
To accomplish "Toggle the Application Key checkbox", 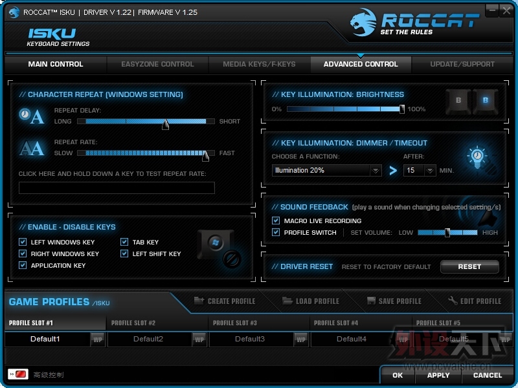I will coord(23,265).
